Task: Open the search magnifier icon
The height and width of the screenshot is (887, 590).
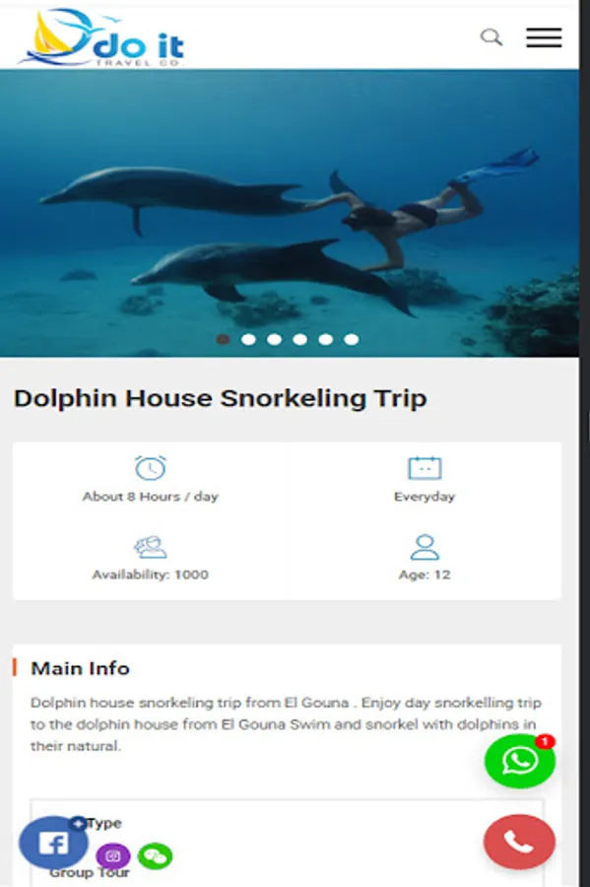Action: point(492,37)
